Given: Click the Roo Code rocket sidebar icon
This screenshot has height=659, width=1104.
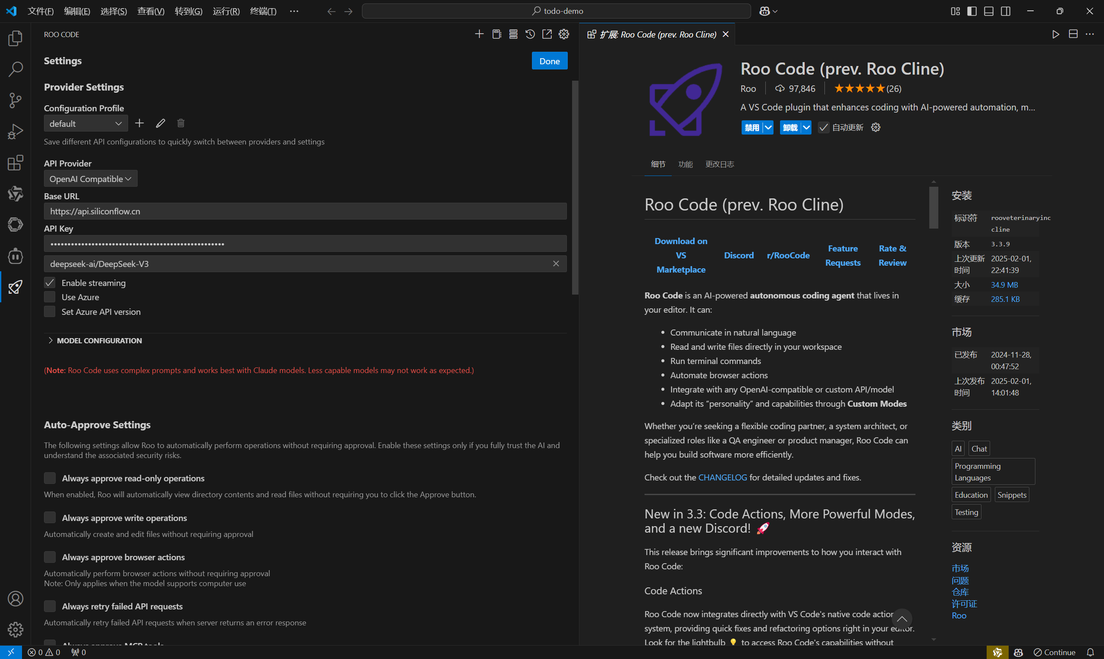Looking at the screenshot, I should (x=16, y=287).
